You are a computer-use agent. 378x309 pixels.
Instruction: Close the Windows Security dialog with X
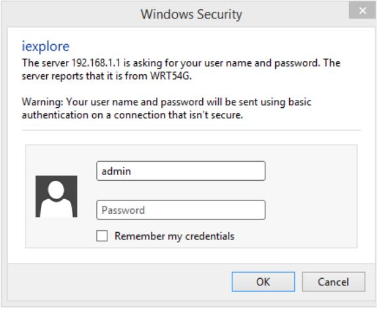(x=362, y=11)
